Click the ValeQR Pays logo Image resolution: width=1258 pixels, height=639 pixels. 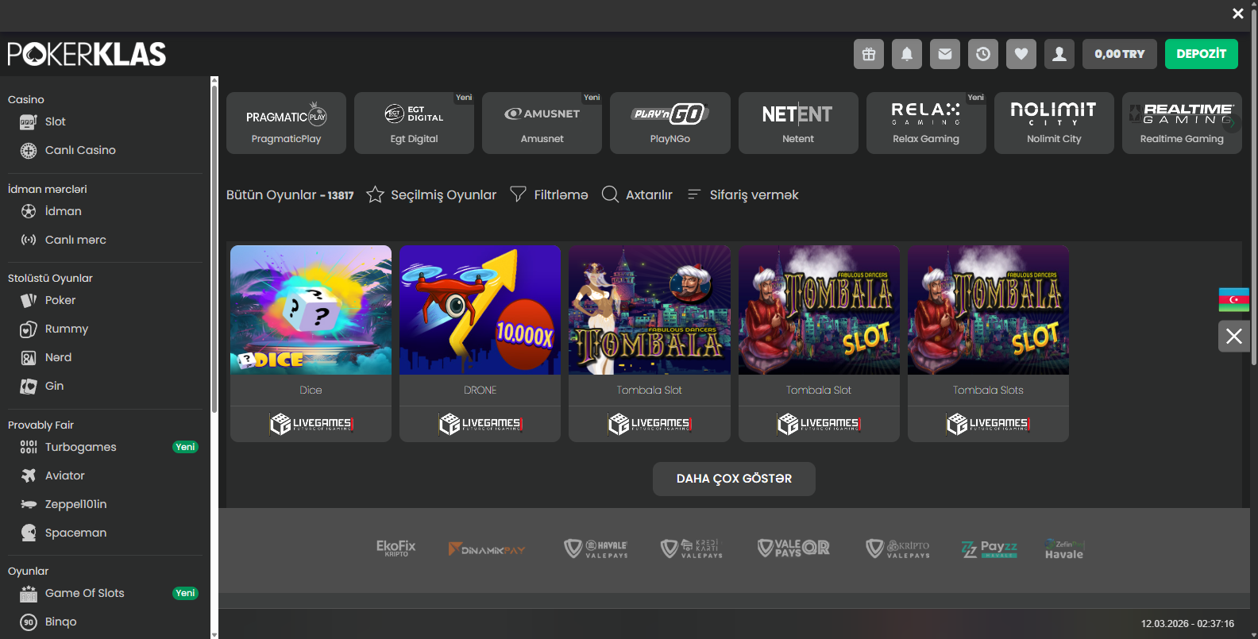coord(793,549)
